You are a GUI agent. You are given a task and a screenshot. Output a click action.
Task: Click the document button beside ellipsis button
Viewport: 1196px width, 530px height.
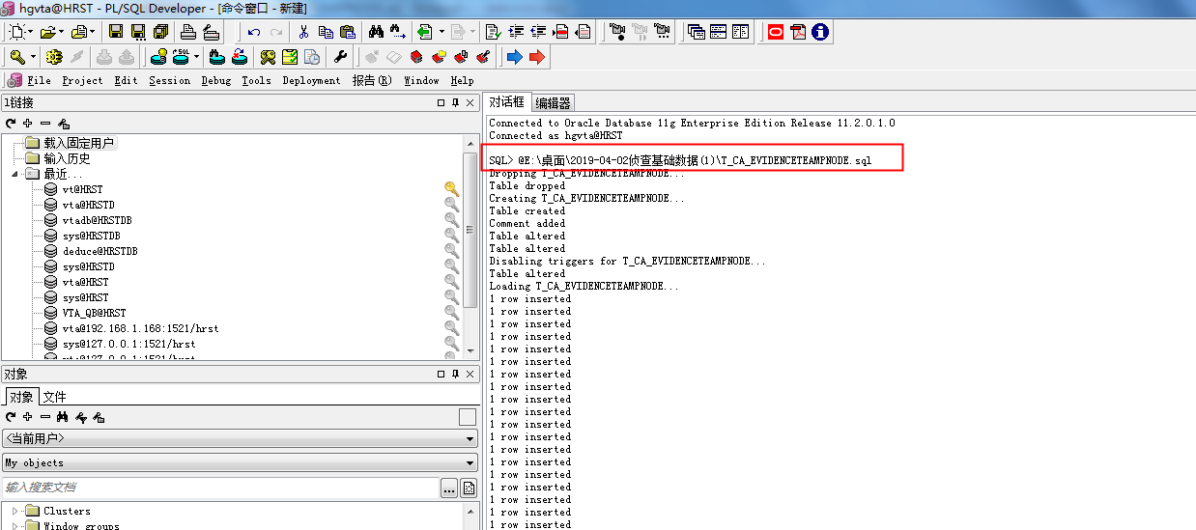pyautogui.click(x=470, y=488)
